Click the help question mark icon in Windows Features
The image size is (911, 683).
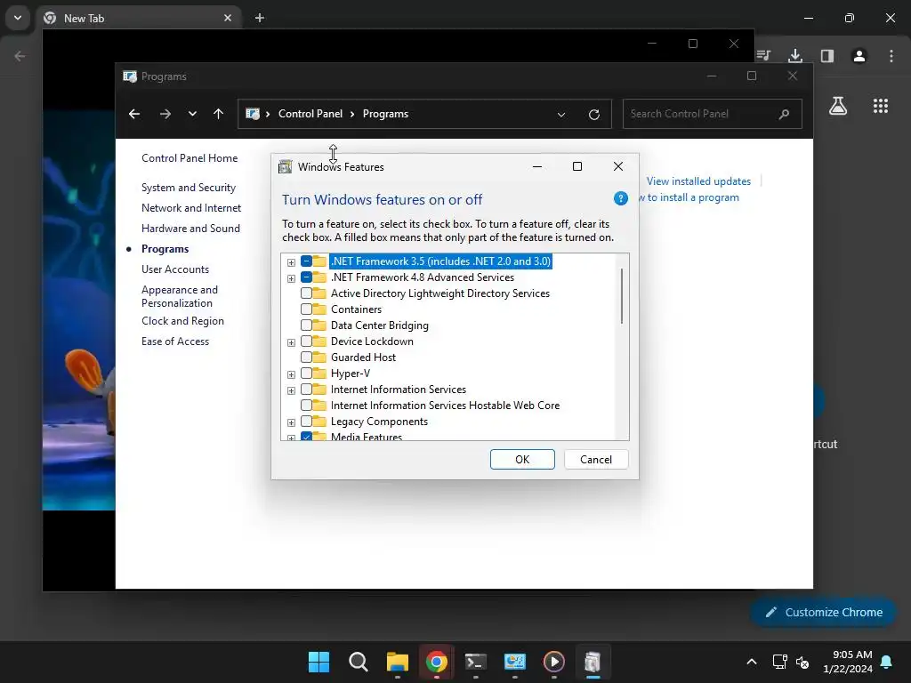pyautogui.click(x=620, y=198)
